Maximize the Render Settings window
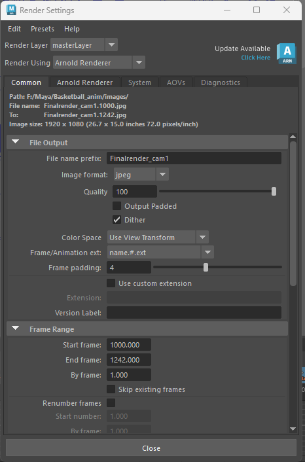305x462 pixels. pos(257,10)
